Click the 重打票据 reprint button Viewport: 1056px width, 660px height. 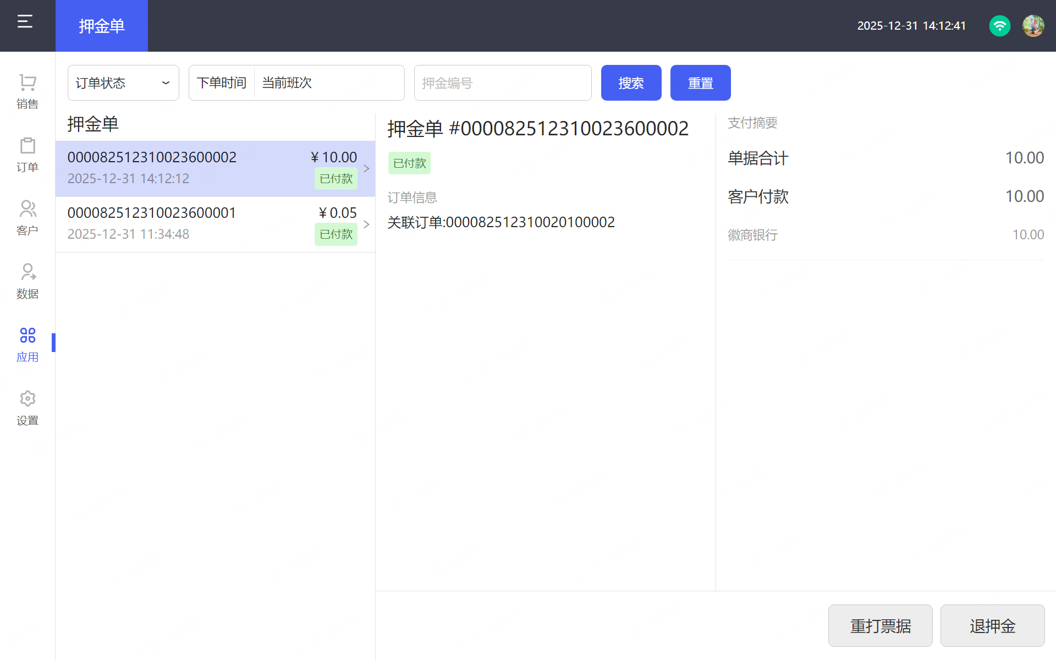click(x=880, y=626)
